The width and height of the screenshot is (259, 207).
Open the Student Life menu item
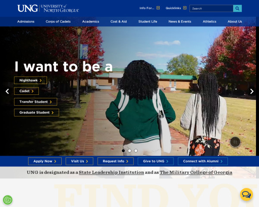[x=148, y=22]
